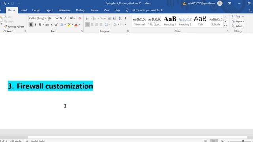The height and width of the screenshot is (142, 253).
Task: Toggle Italic formatting
Action: [35, 24]
